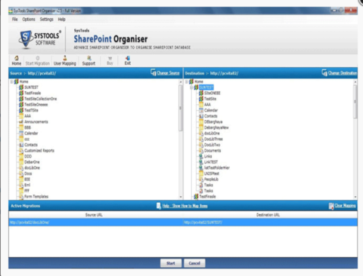Click the Buy cart icon
The width and height of the screenshot is (363, 276).
coord(110,58)
